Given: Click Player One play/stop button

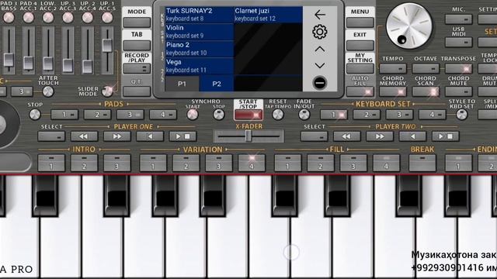Looking at the screenshot, I should 182,136.
